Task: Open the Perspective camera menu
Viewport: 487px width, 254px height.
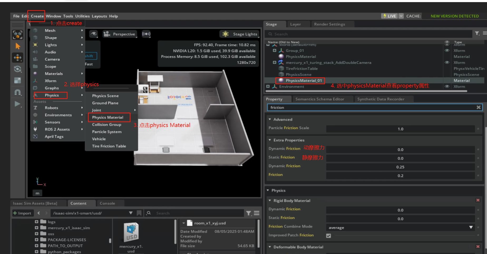Action: pyautogui.click(x=120, y=34)
